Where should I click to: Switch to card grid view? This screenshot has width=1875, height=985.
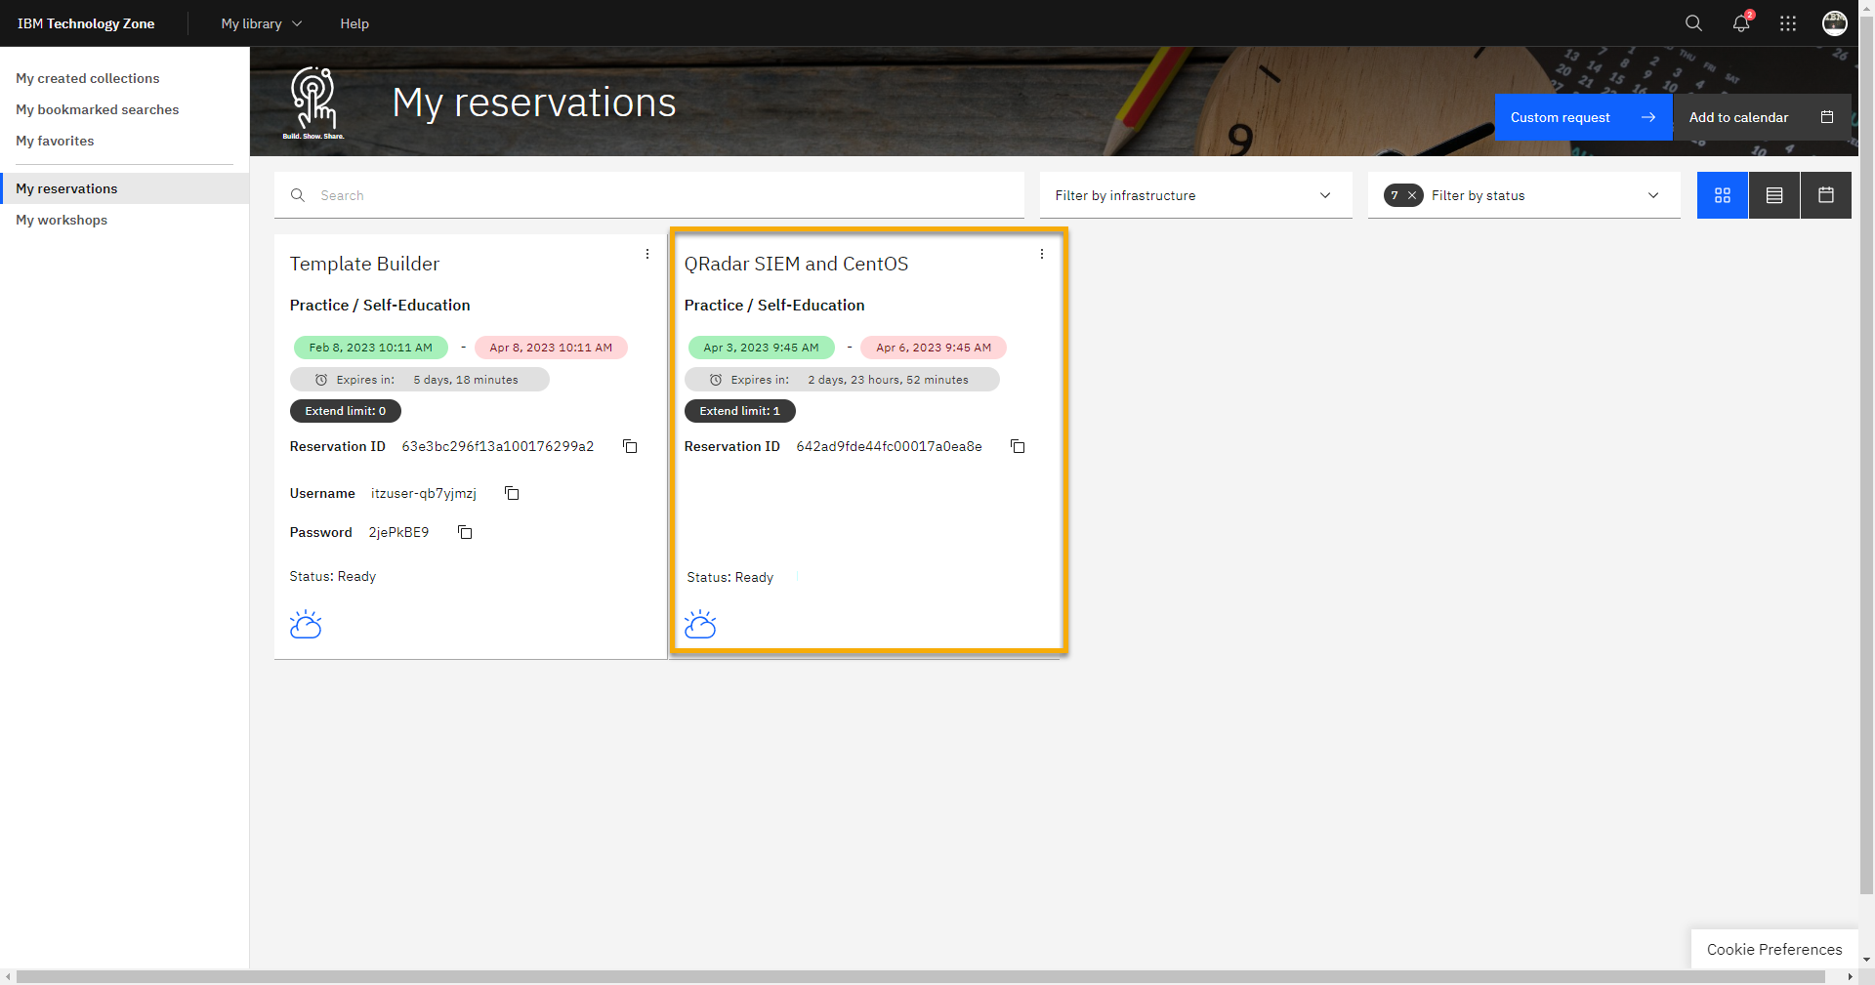(x=1723, y=195)
